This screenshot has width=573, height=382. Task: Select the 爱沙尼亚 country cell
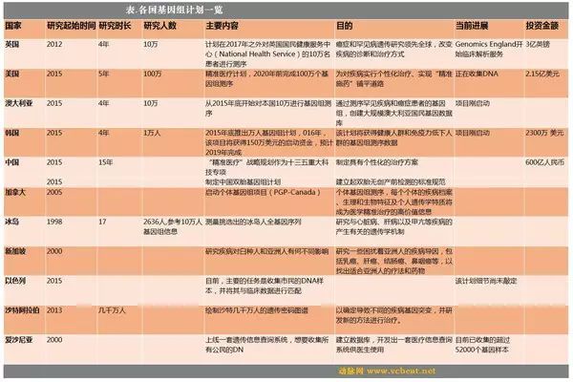click(19, 340)
